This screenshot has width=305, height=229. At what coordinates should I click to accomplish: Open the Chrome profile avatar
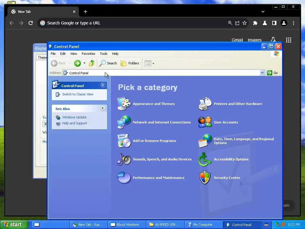click(x=284, y=23)
